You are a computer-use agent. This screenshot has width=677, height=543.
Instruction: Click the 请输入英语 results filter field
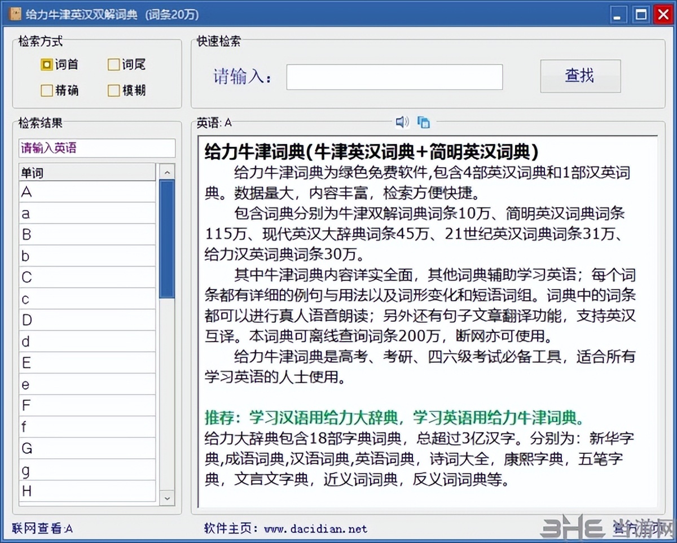(x=97, y=148)
